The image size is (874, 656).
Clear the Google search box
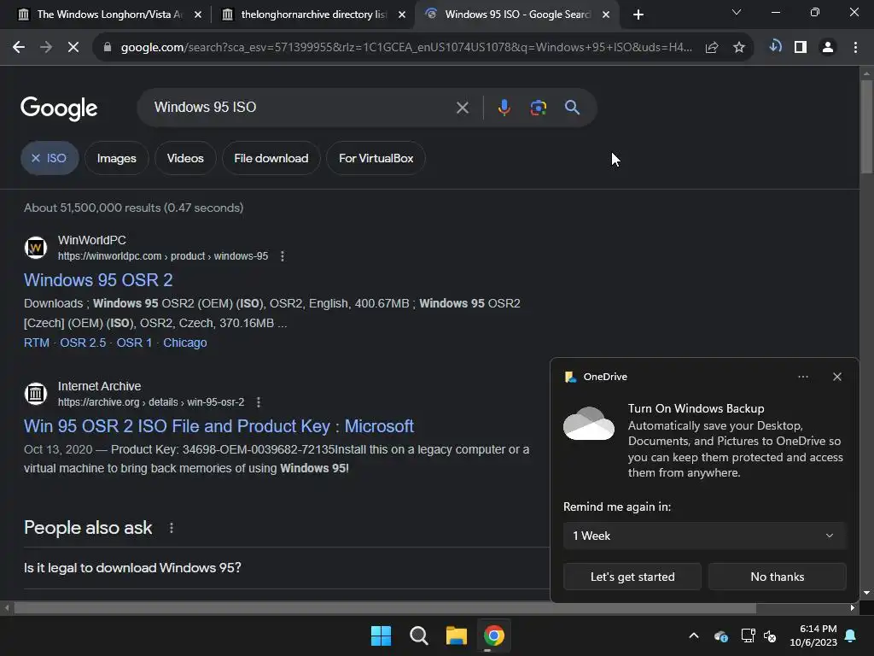pyautogui.click(x=462, y=108)
